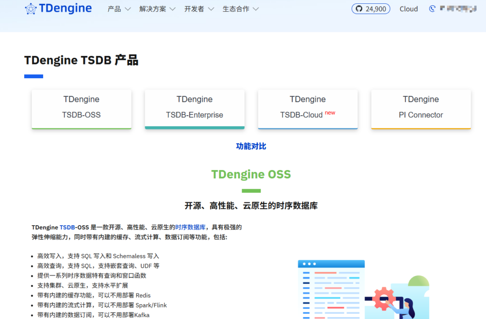Click 开源、高性能、云原生的时序数据库 subtitle
This screenshot has width=486, height=319.
251,205
